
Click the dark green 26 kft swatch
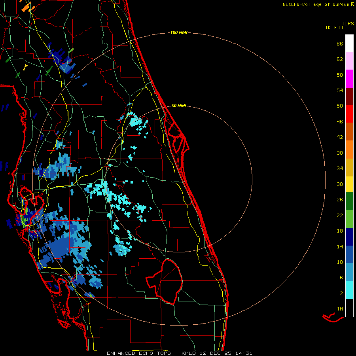click(349, 201)
